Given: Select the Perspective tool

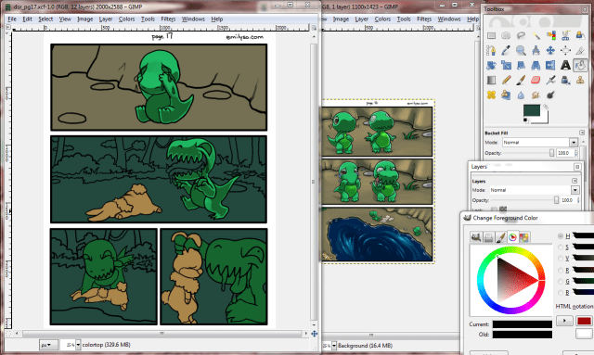Looking at the screenshot, I should pos(536,65).
